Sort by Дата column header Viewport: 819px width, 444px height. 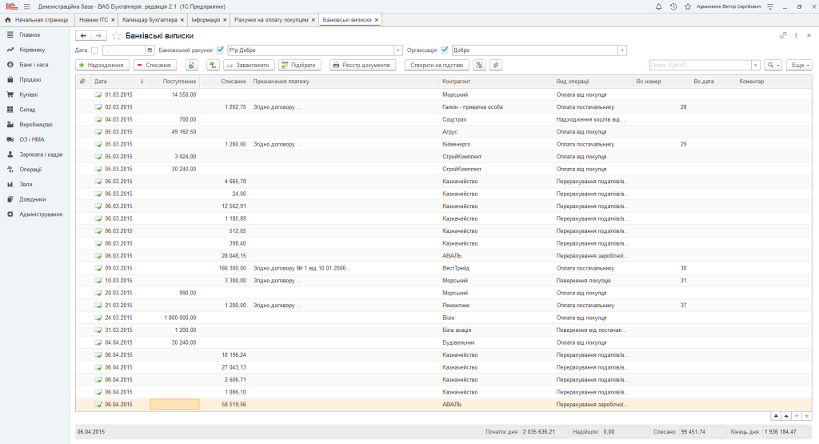[x=119, y=82]
